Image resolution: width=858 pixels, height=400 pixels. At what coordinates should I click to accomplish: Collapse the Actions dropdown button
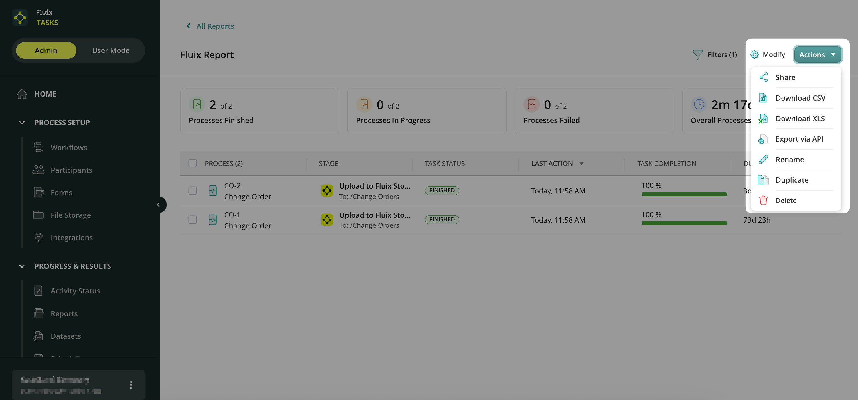(x=817, y=55)
